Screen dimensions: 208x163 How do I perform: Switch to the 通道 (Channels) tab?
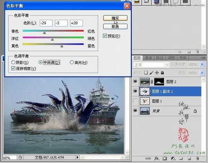coord(148,58)
